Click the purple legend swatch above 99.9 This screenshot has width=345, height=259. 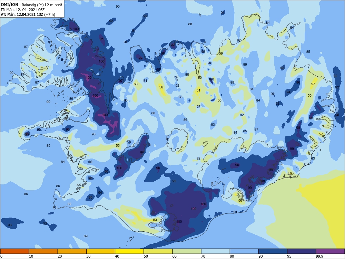click(330, 251)
